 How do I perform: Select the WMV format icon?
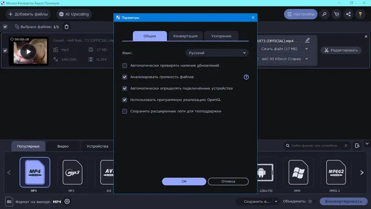(x=298, y=172)
